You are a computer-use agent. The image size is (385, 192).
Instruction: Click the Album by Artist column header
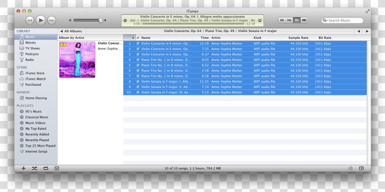[90, 38]
